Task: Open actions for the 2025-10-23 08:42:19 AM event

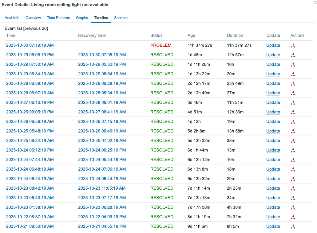Action: click(293, 188)
